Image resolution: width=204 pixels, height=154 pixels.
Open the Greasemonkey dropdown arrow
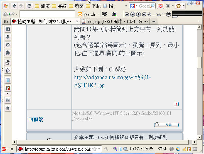184,6
